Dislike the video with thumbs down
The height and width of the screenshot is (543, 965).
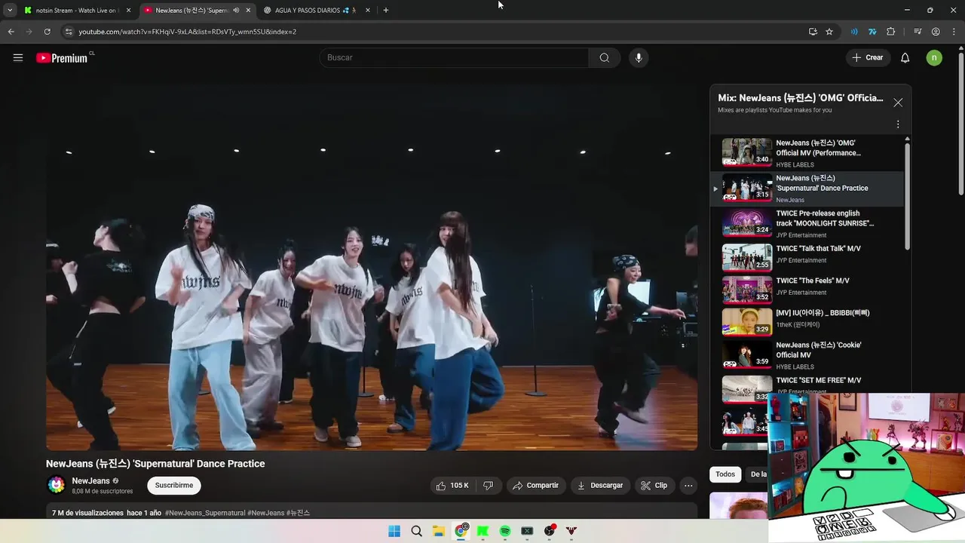tap(488, 486)
